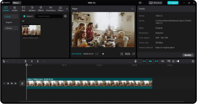Delete right of playhead
The height and width of the screenshot is (104, 197).
38,61
